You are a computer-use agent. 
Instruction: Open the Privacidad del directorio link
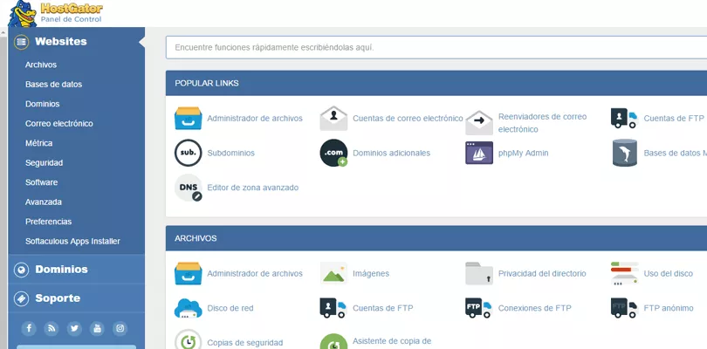click(542, 273)
